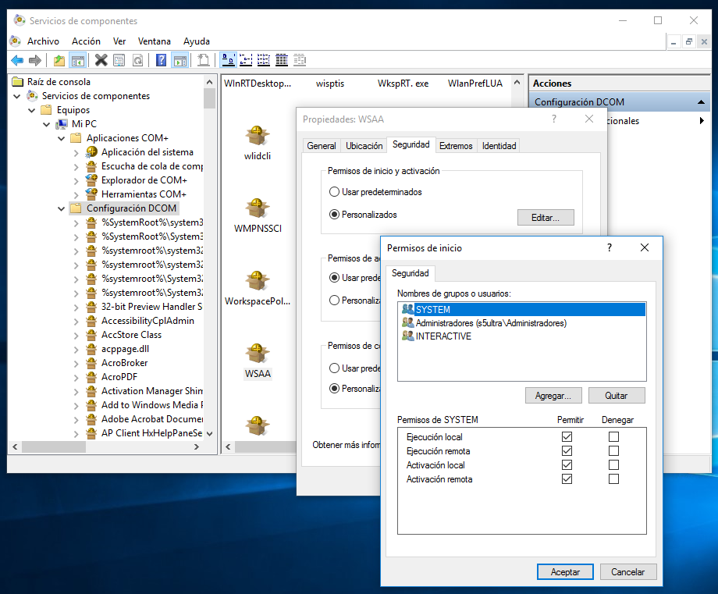
Task: Expand the Aplicación del sistema node
Action: [x=76, y=152]
